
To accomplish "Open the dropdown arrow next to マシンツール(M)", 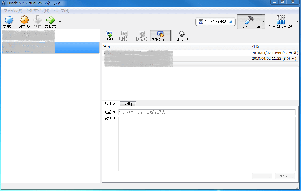I will coord(264,22).
